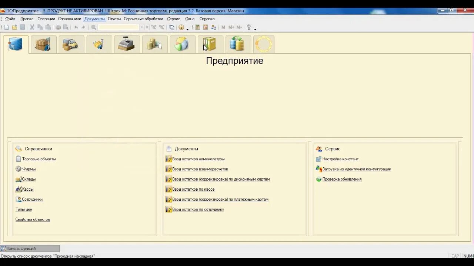
Task: Open the pie chart reports section icon
Action: 182,44
